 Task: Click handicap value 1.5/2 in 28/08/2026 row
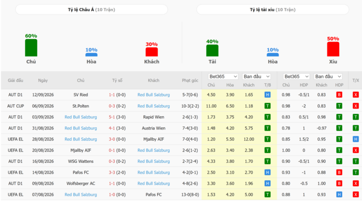[304, 139]
